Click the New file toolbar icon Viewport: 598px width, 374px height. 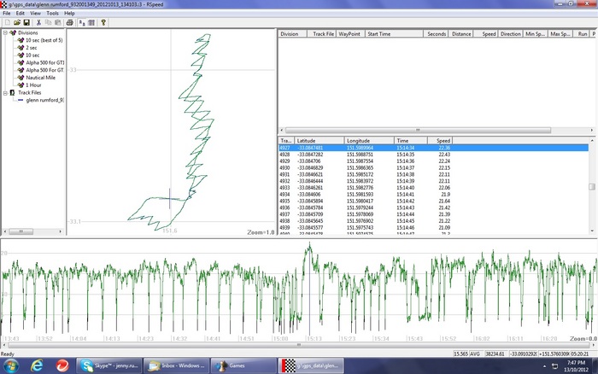pyautogui.click(x=6, y=22)
